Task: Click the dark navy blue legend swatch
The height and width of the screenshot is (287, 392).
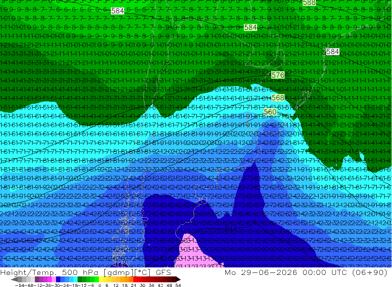Action: (58, 280)
